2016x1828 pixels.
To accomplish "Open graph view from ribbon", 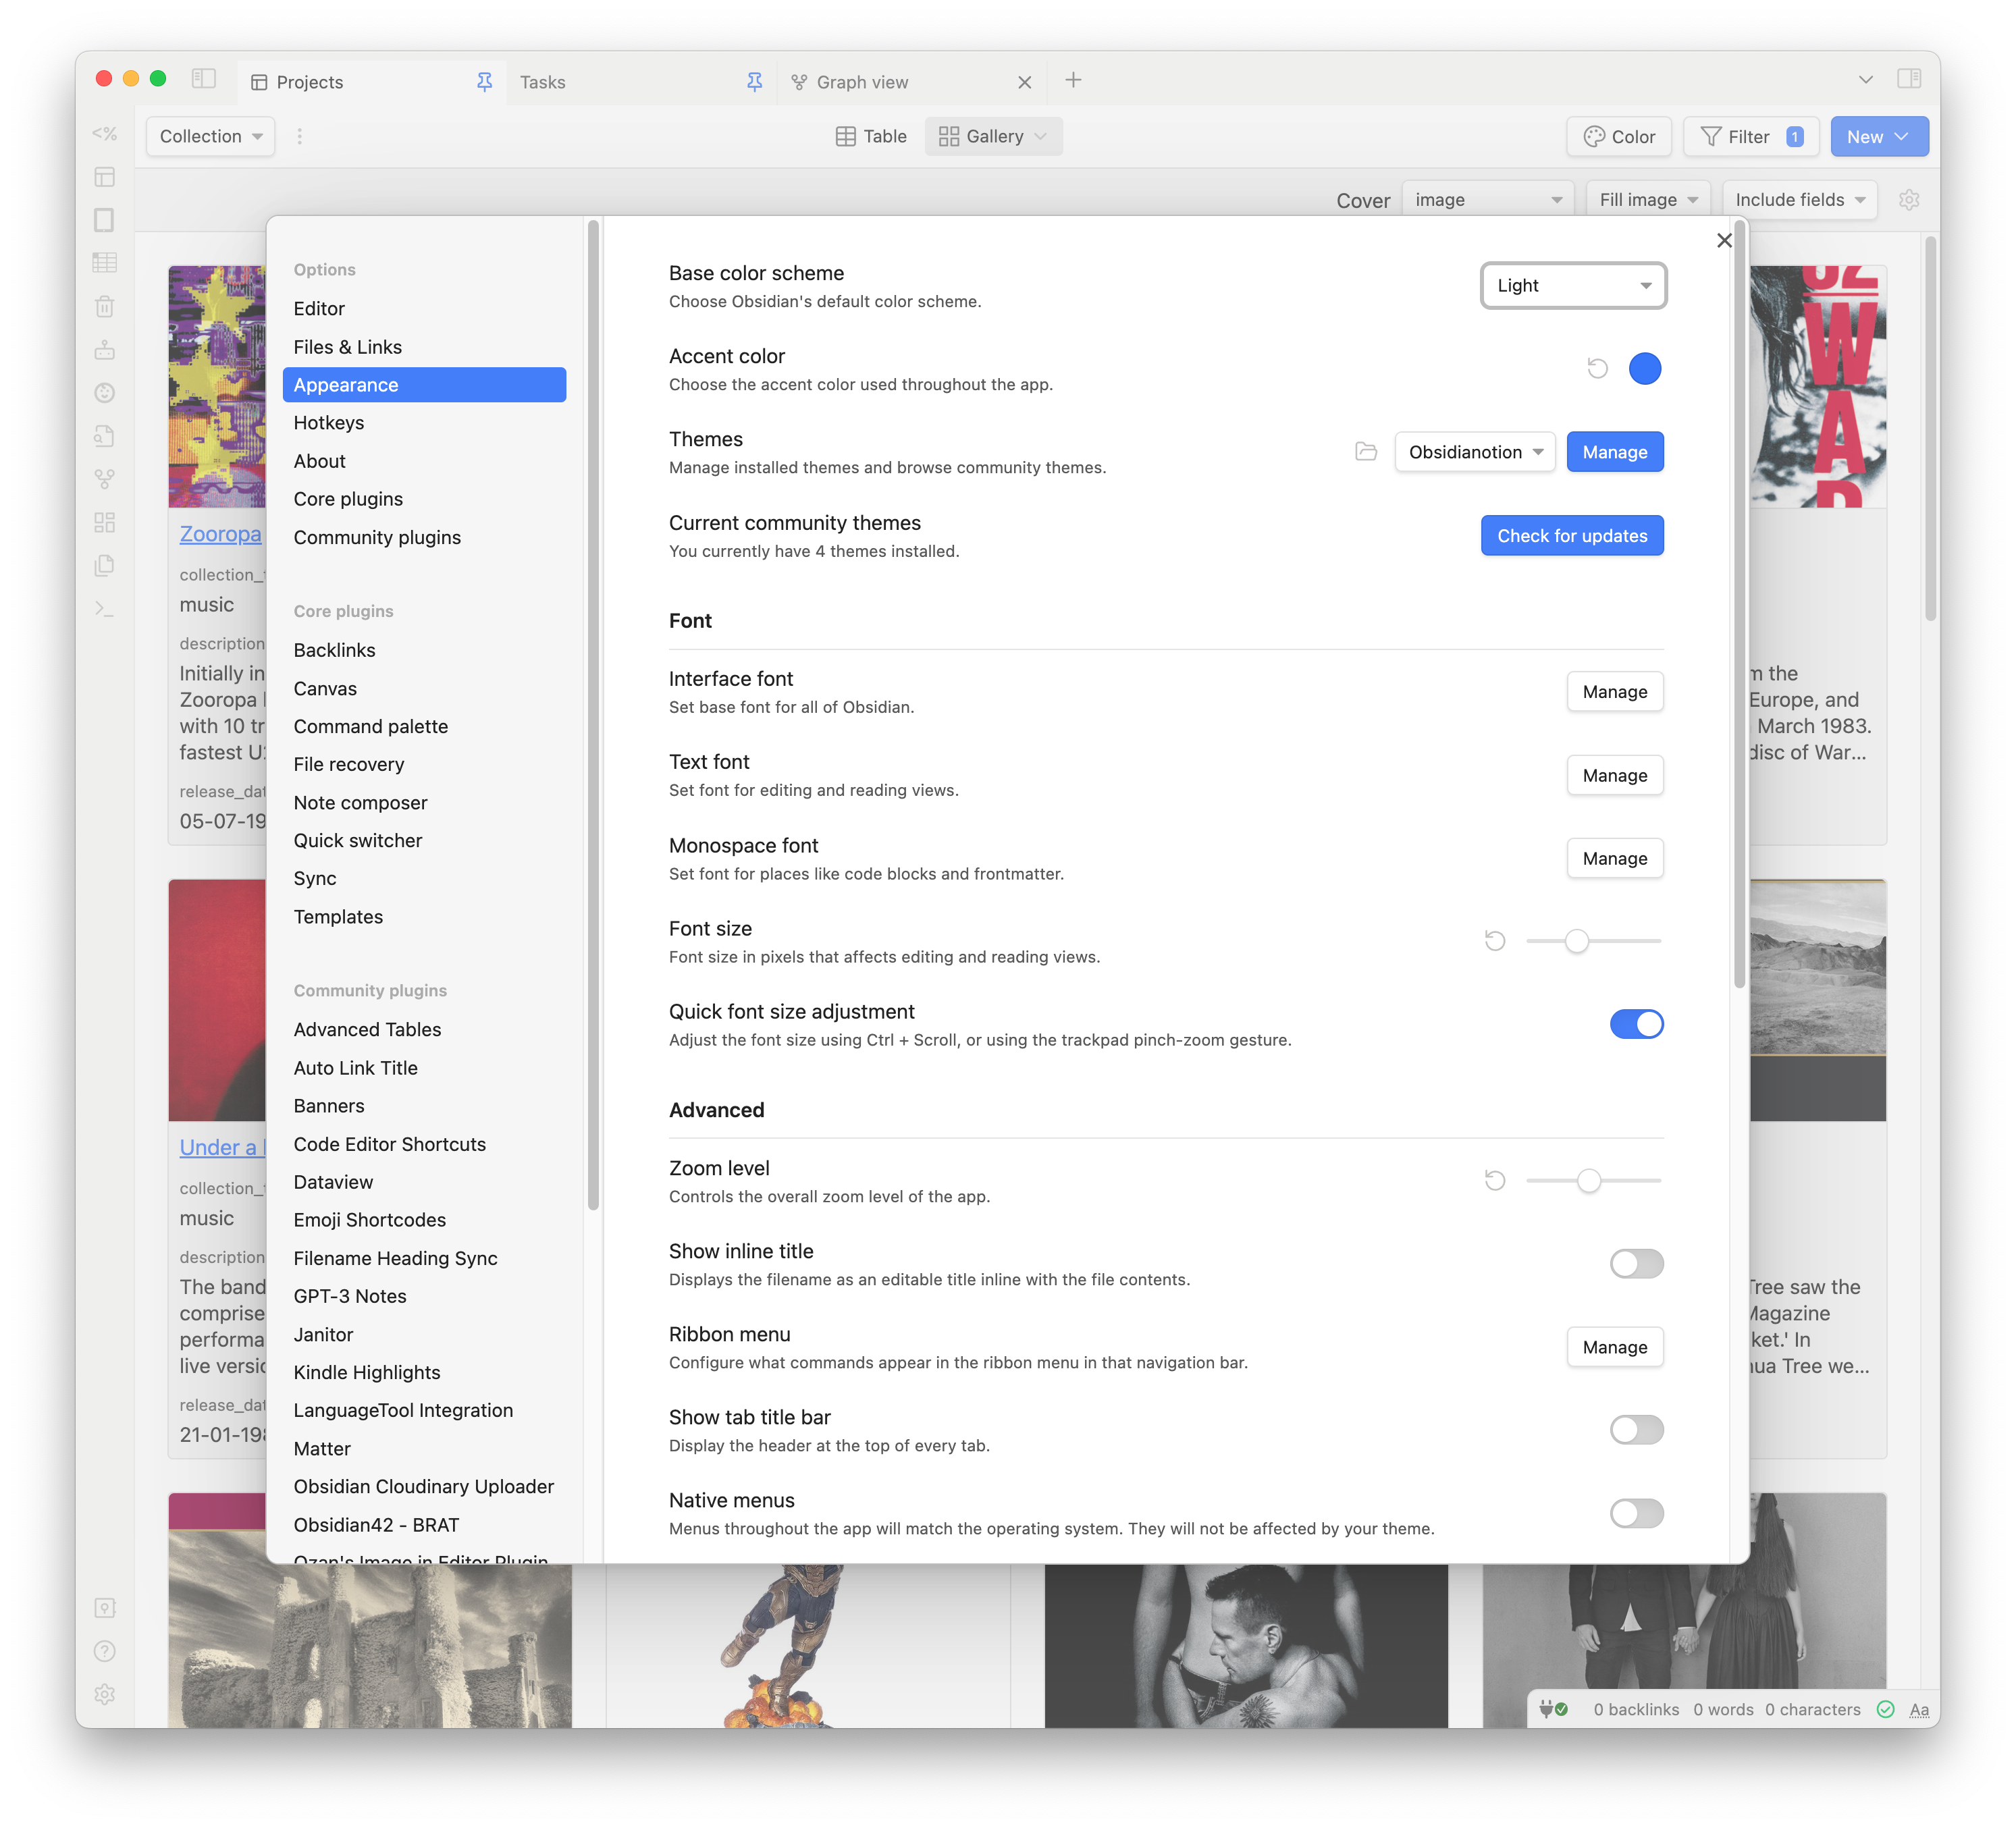I will (104, 479).
